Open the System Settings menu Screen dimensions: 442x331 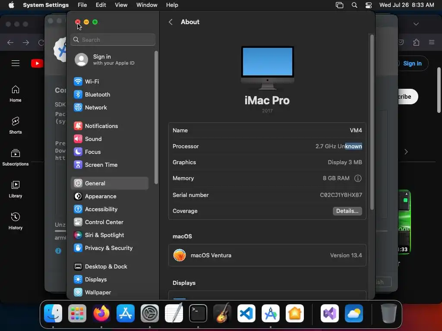coord(46,5)
